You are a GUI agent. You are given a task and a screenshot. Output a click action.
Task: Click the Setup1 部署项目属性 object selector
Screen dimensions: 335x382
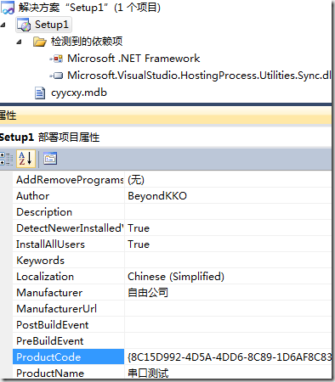(166, 138)
